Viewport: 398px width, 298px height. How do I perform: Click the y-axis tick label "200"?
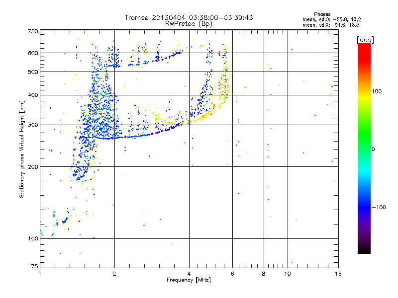pyautogui.click(x=33, y=167)
